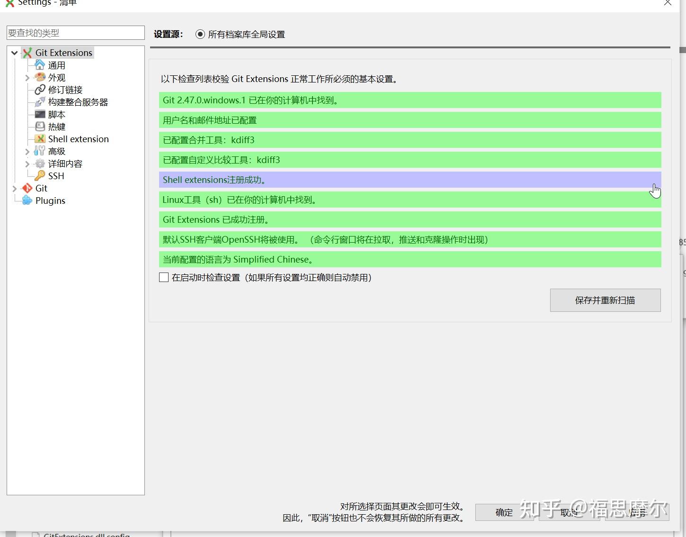Open the 热键 settings page
The image size is (686, 537).
[x=57, y=127]
